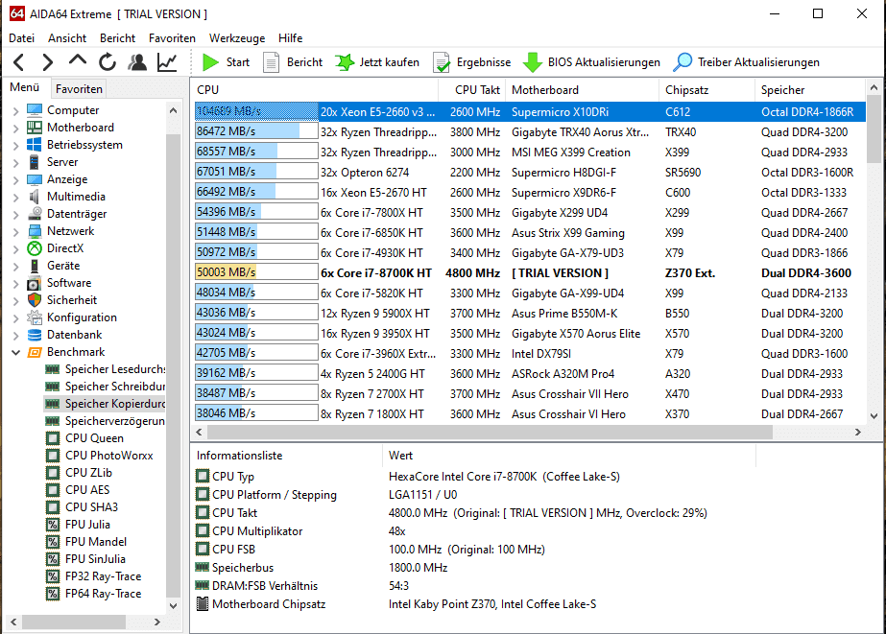This screenshot has height=634, width=886.
Task: Click the Geräte icon in the tree
Action: click(35, 266)
